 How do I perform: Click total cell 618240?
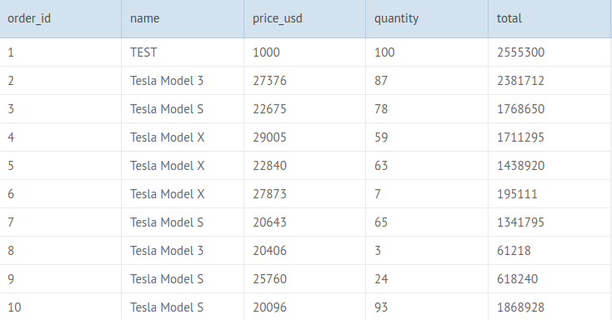[549, 279]
